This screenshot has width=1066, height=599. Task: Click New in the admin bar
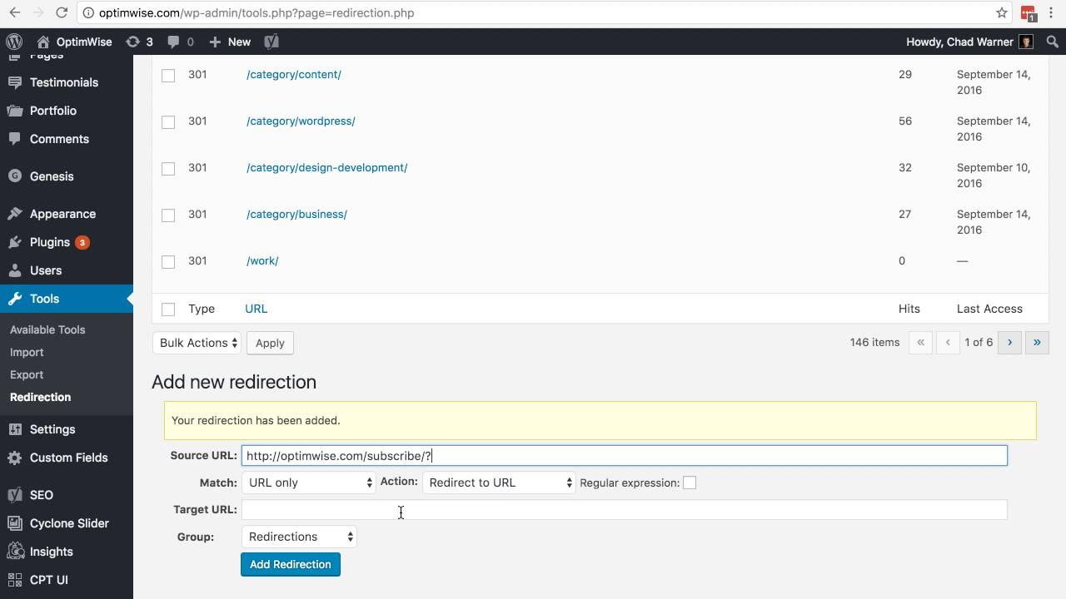click(229, 41)
